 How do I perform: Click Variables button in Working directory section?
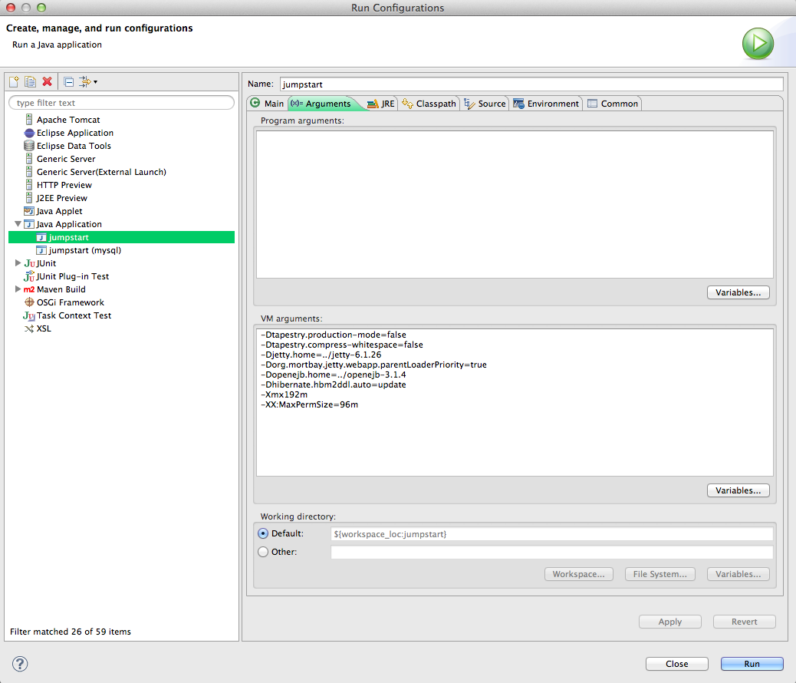click(x=738, y=574)
